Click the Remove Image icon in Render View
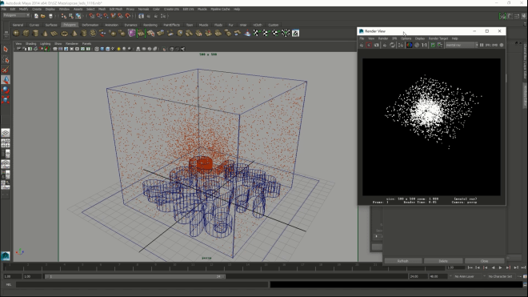Viewport: 528px width, 297px height. pyautogui.click(x=440, y=45)
